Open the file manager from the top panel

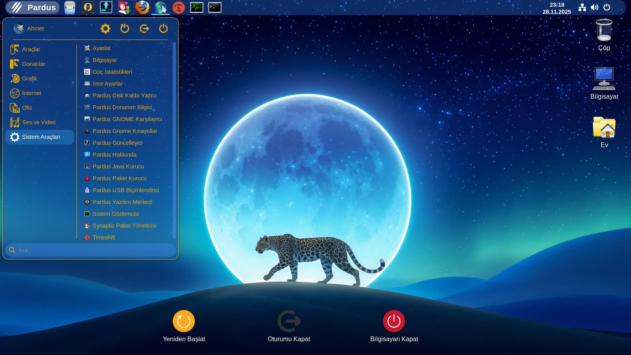[70, 7]
